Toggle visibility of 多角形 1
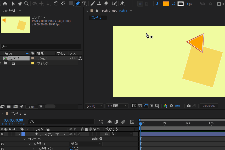 click(x=2, y=144)
